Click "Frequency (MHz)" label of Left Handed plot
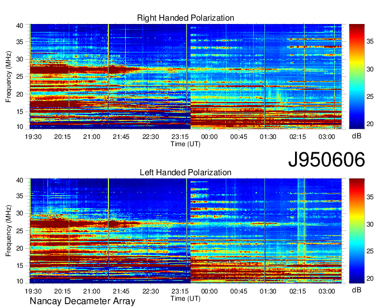 tap(8, 231)
